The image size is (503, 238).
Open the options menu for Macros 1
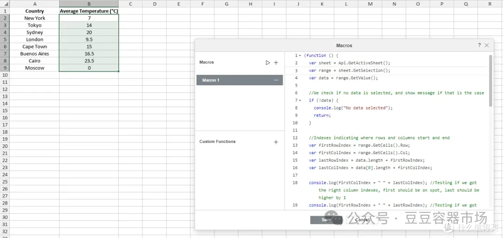point(276,80)
